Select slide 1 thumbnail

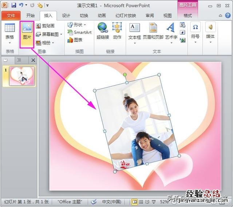[22, 76]
